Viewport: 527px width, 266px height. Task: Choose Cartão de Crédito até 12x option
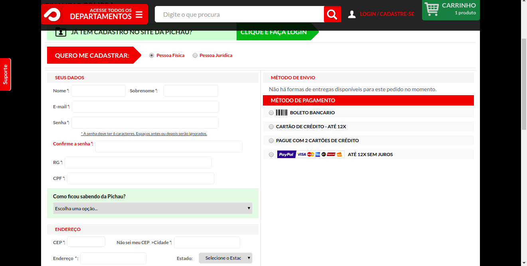[271, 127]
